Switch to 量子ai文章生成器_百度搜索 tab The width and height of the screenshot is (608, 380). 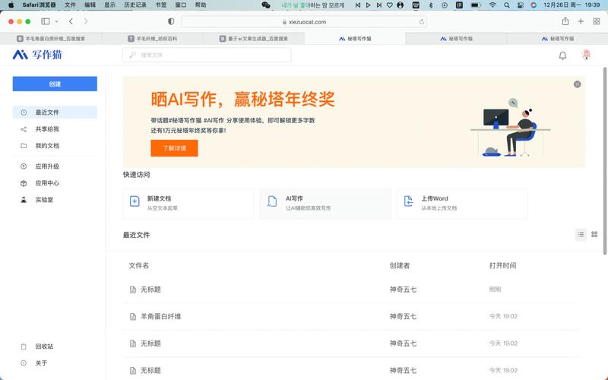254,39
